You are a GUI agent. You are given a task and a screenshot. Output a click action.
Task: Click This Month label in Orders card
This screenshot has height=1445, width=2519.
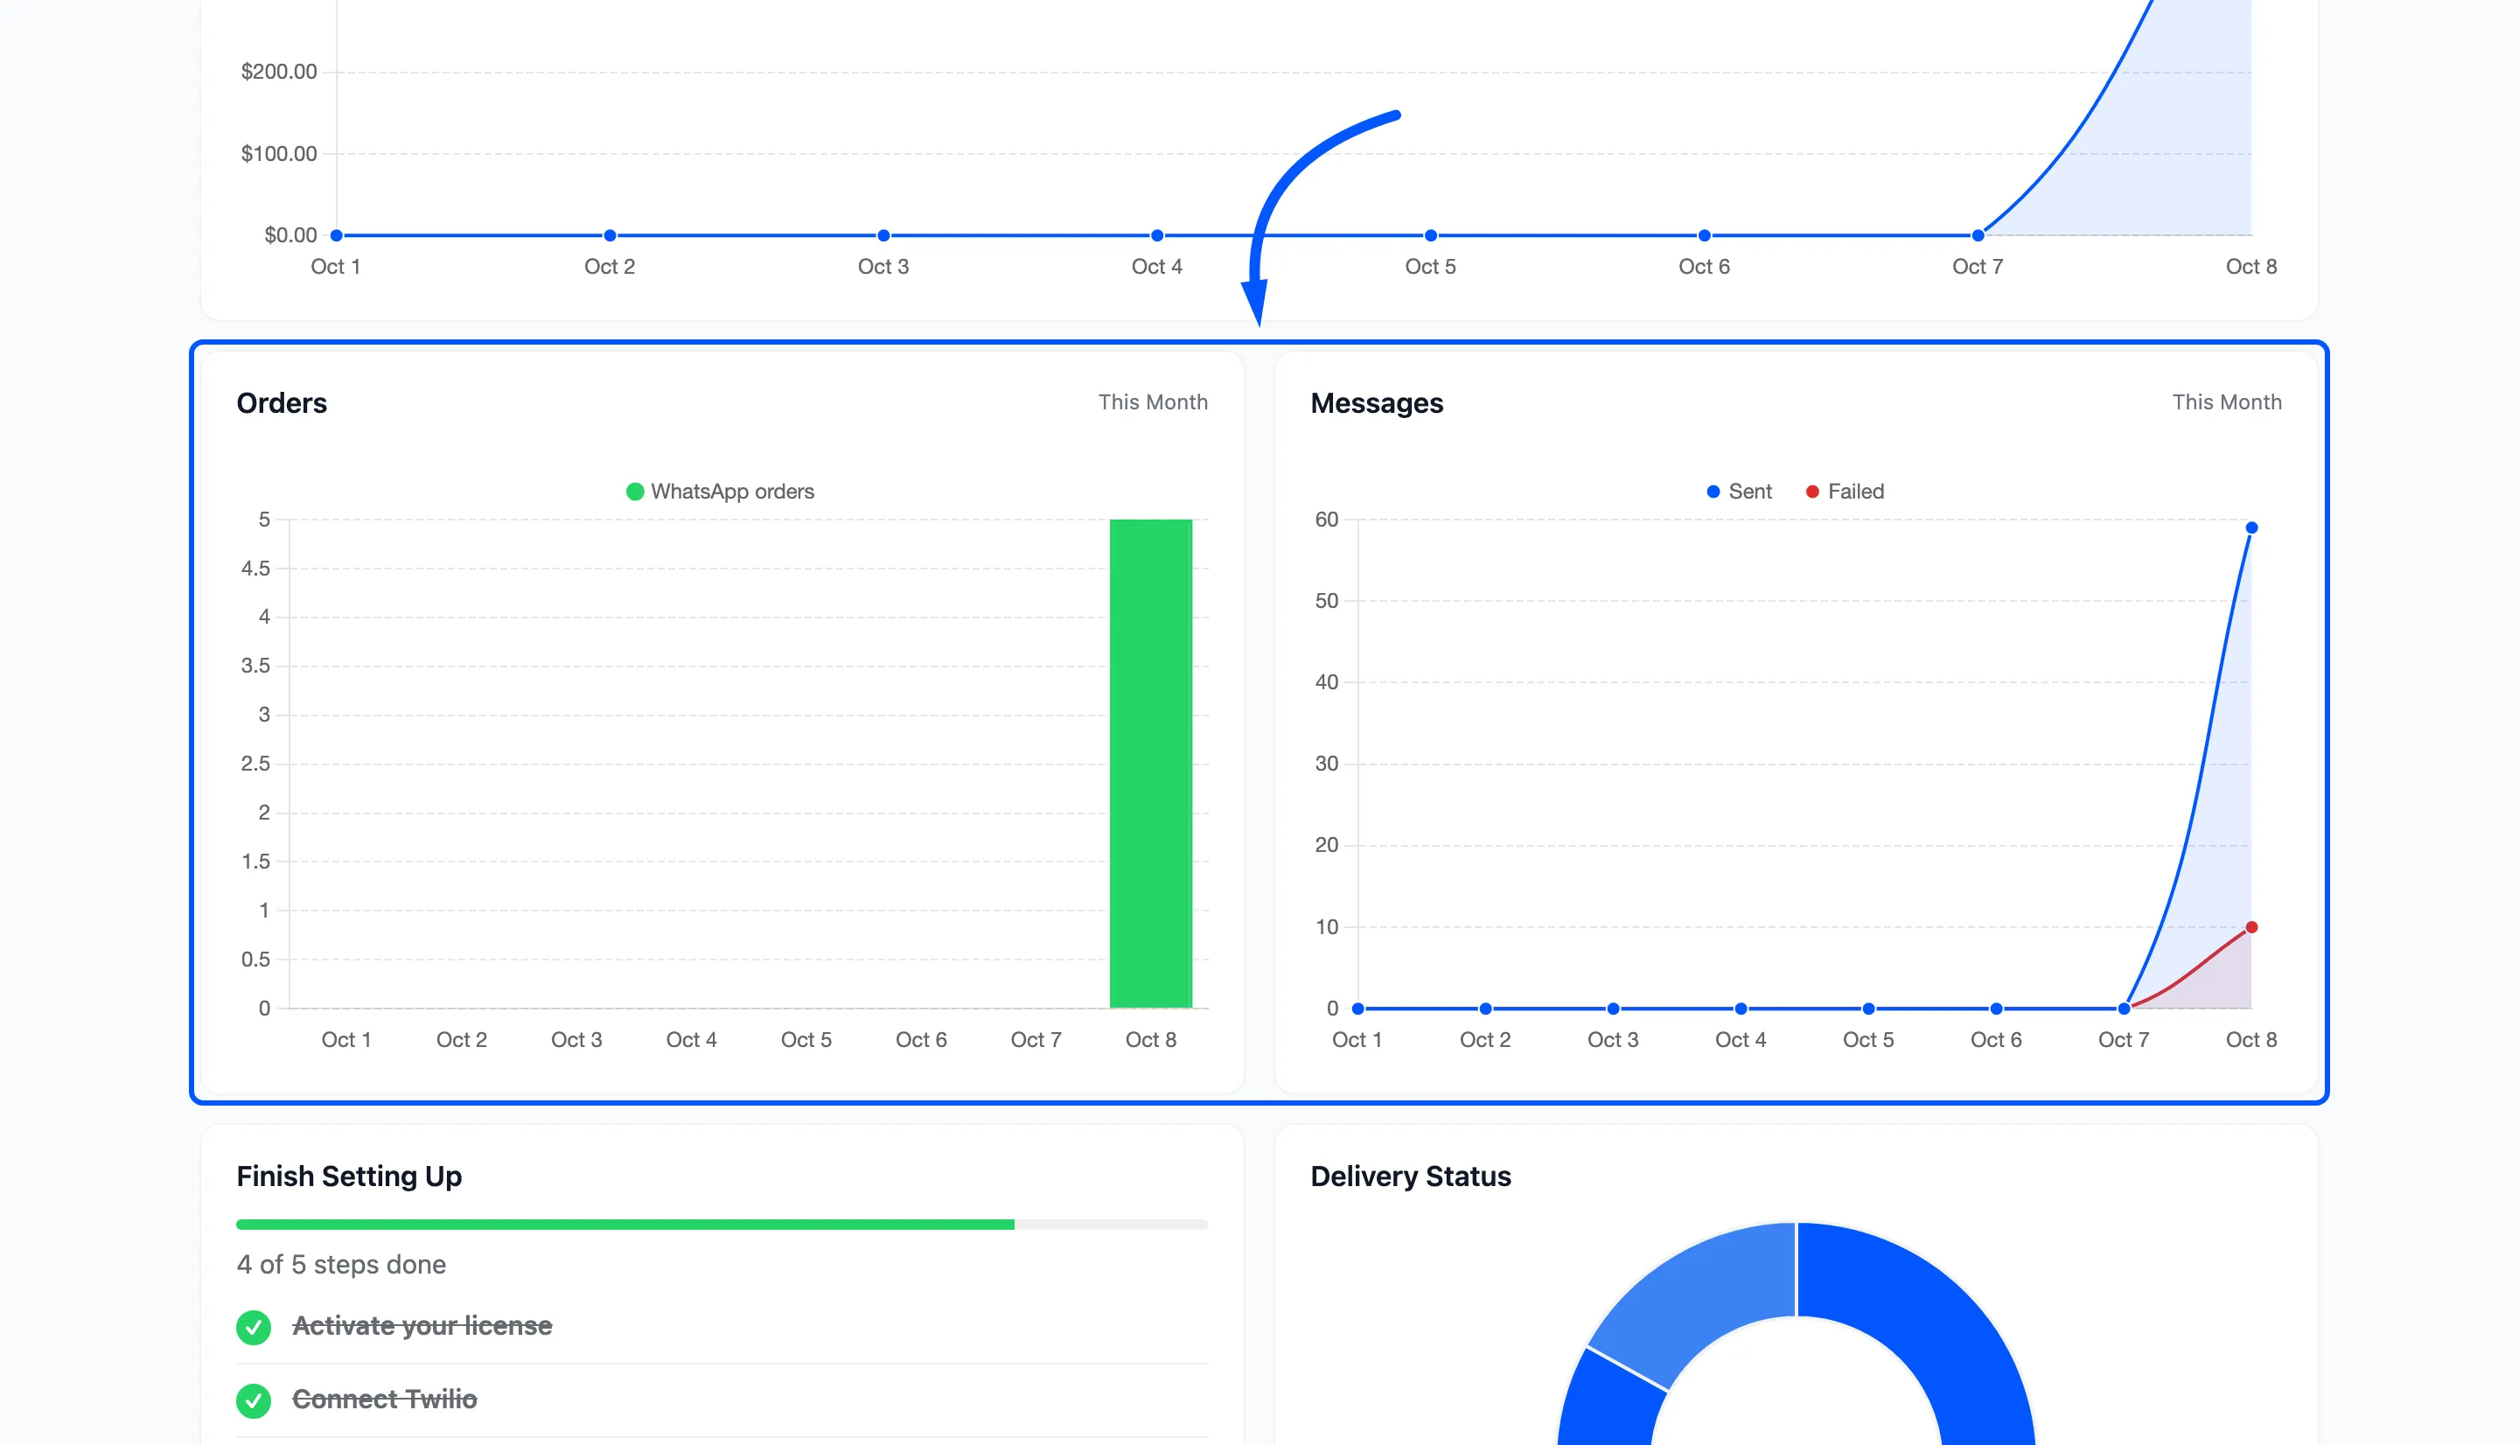click(x=1153, y=402)
